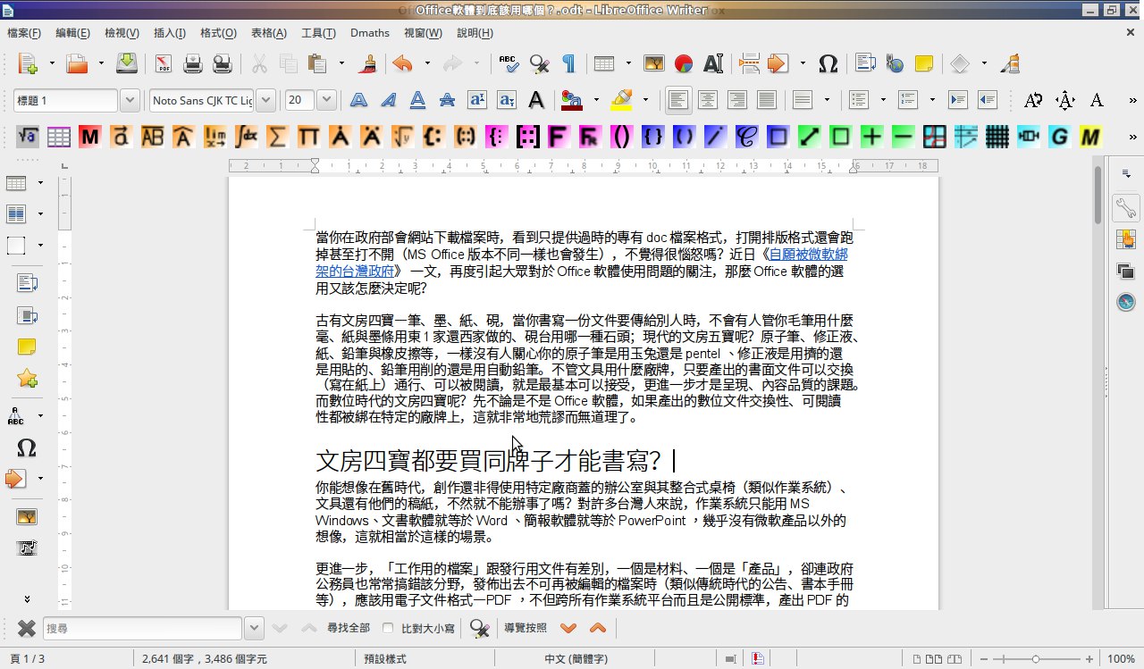Toggle Bold formatting
This screenshot has height=669, width=1144.
click(x=358, y=100)
